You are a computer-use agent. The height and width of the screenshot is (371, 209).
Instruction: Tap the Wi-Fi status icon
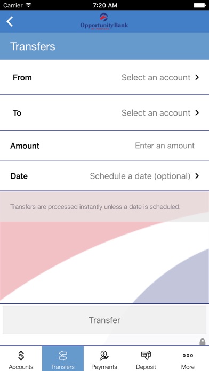tap(29, 5)
